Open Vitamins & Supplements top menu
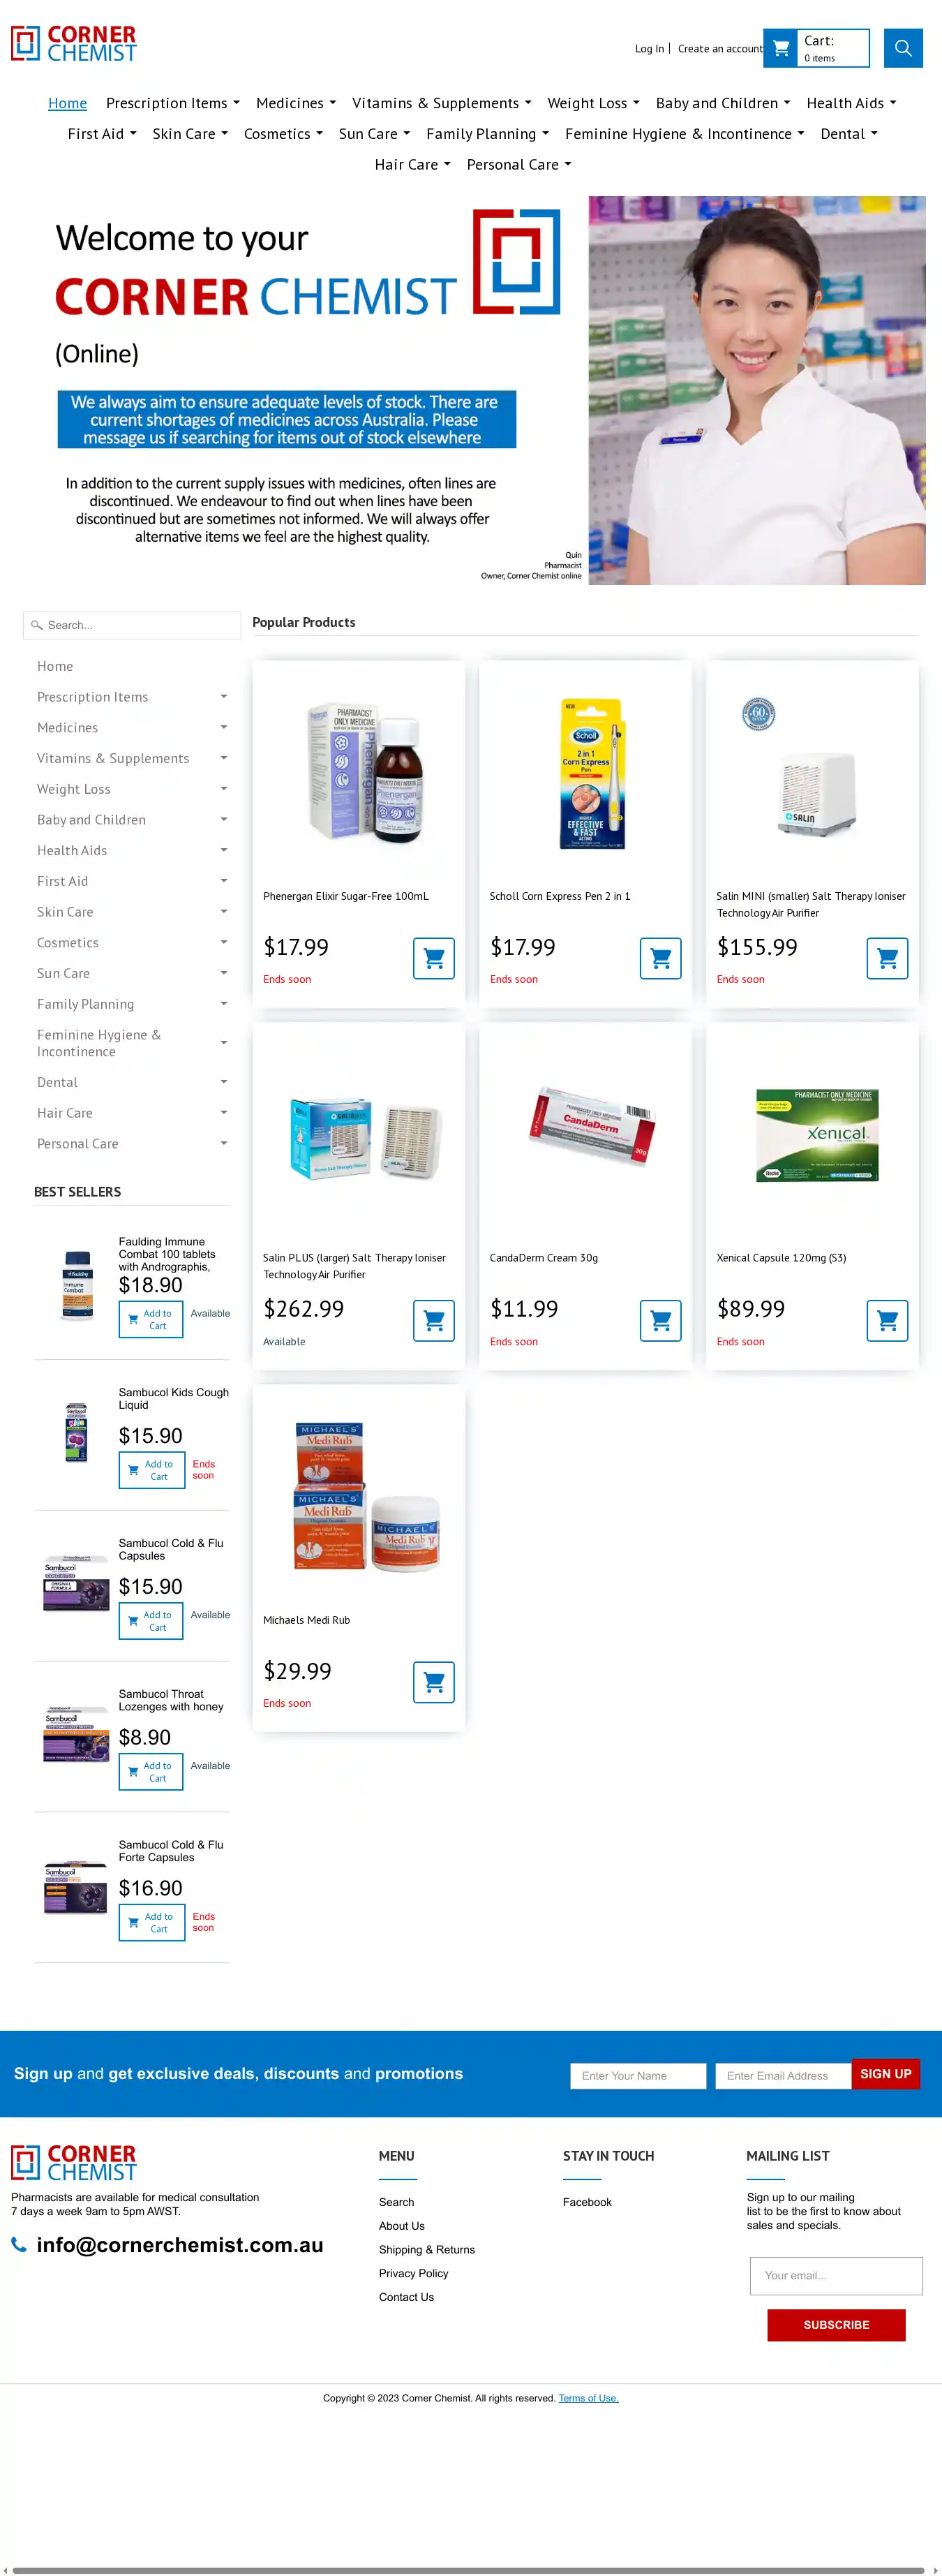This screenshot has width=942, height=2576. coord(442,103)
